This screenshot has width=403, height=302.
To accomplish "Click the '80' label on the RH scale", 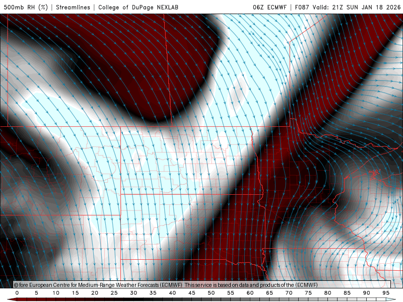I will [x=327, y=293].
